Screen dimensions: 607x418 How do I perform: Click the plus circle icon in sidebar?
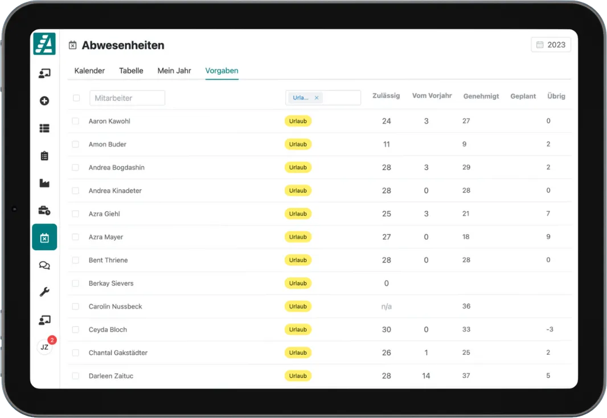[44, 101]
